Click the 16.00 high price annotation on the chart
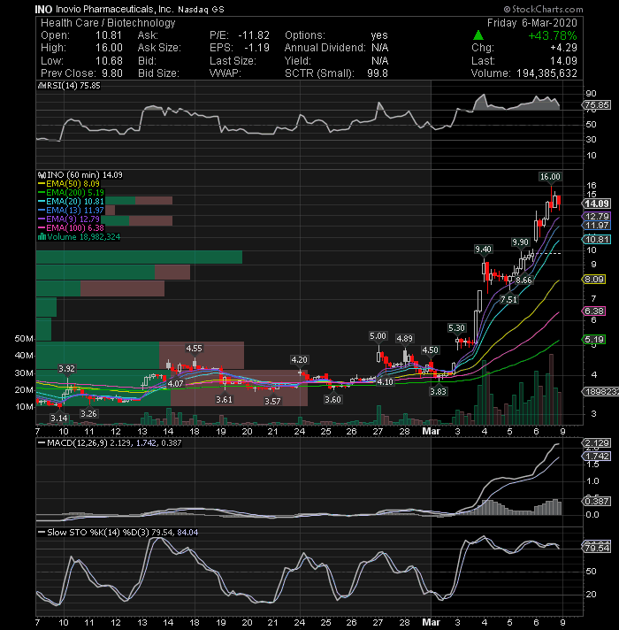Image resolution: width=619 pixels, height=630 pixels. pyautogui.click(x=550, y=177)
